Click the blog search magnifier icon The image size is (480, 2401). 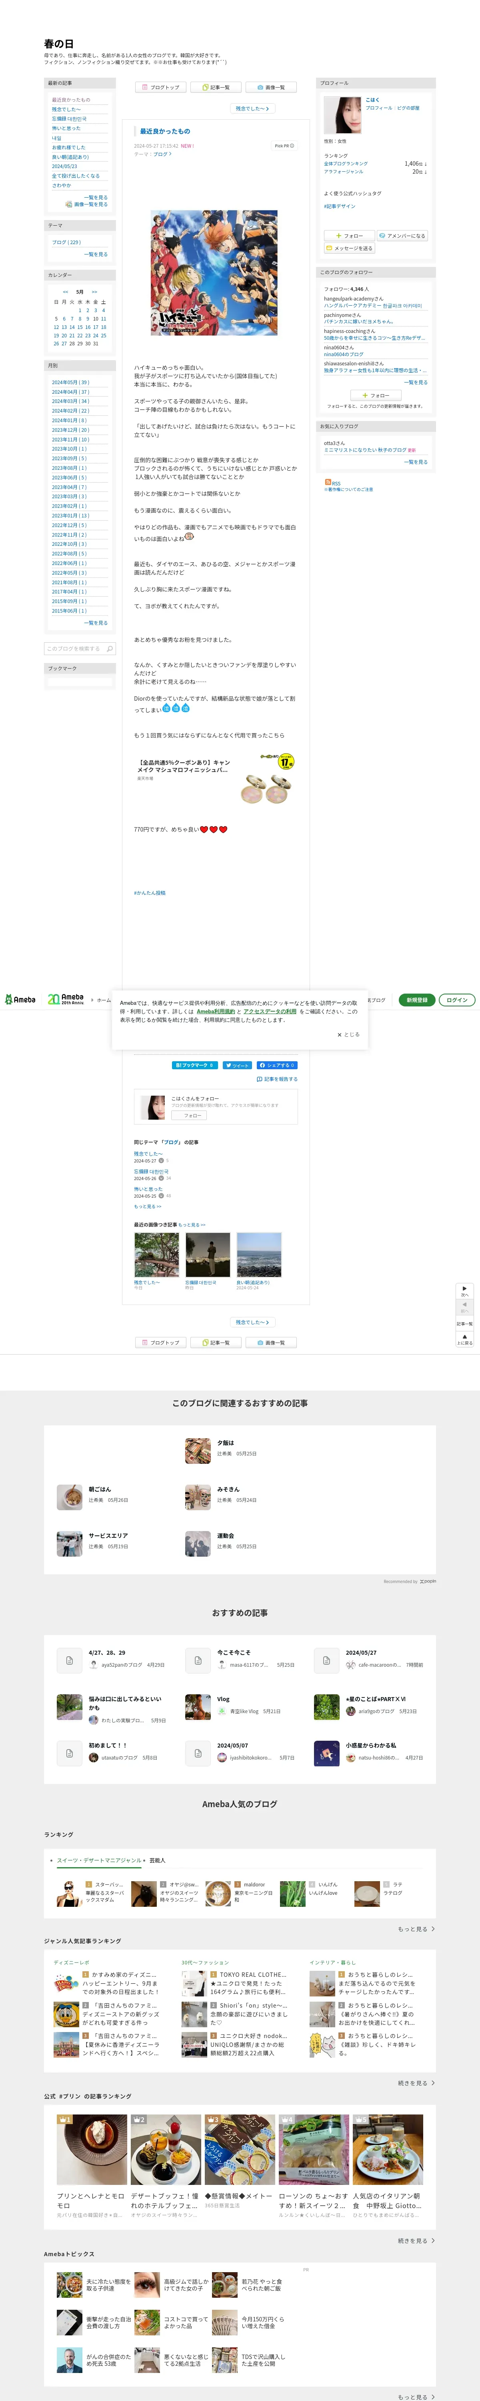click(x=110, y=649)
